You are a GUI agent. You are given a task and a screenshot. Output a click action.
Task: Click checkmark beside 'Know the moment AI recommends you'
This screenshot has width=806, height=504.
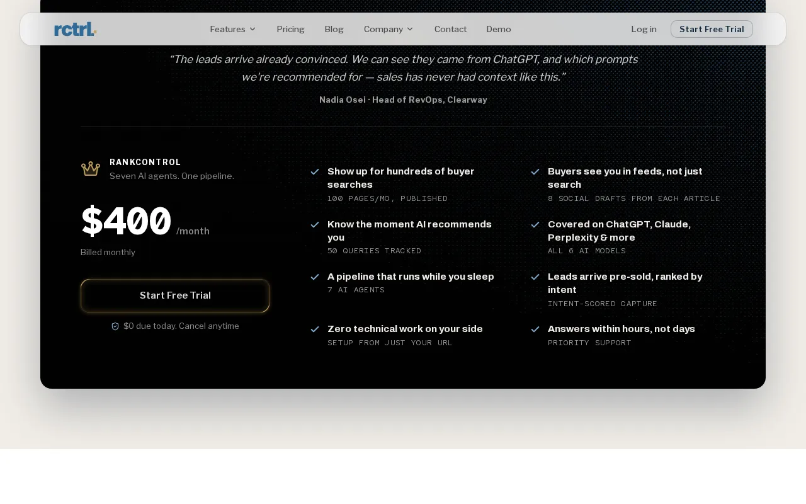pyautogui.click(x=315, y=224)
